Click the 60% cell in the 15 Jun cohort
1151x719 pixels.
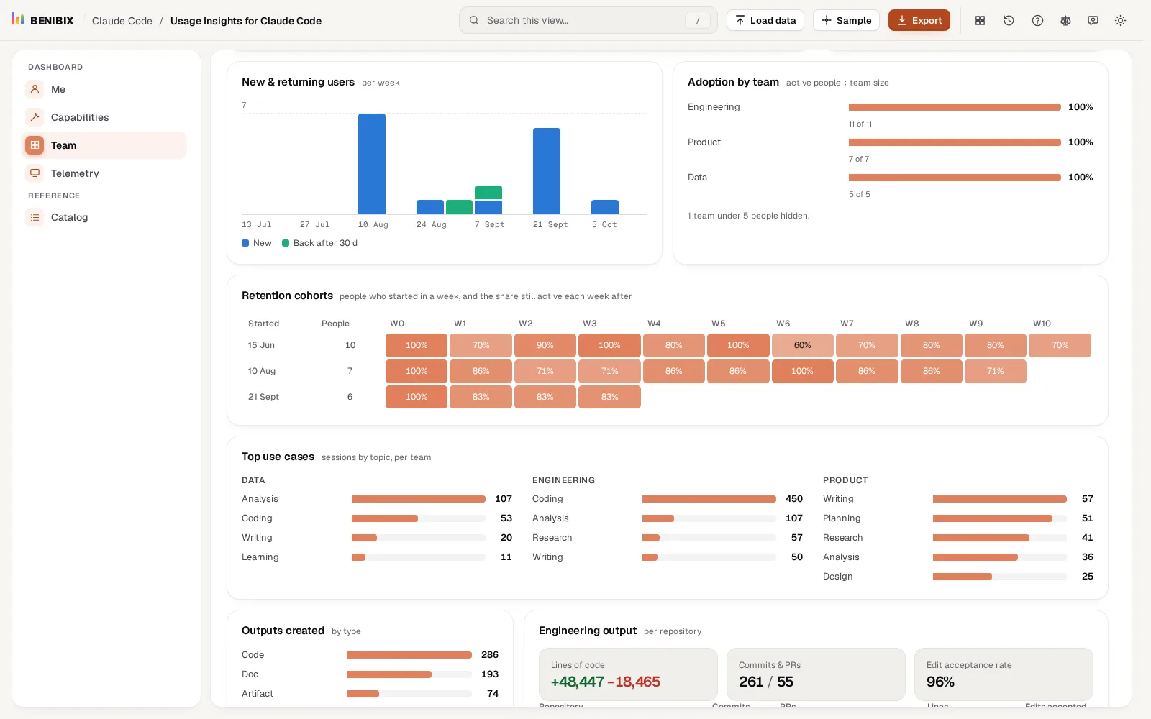click(802, 345)
